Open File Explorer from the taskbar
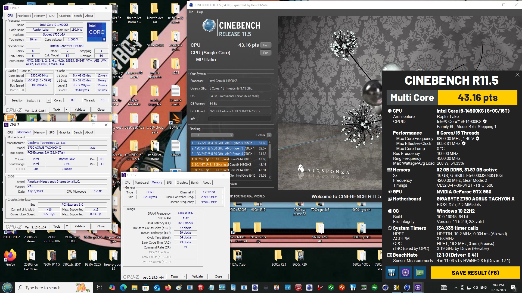Image resolution: width=522 pixels, height=293 pixels. [x=134, y=288]
